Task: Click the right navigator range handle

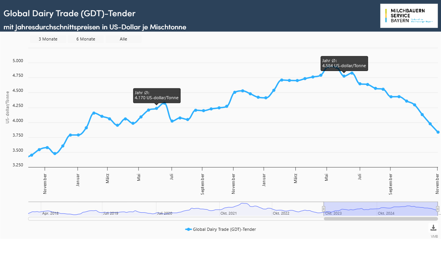Action: (438, 209)
